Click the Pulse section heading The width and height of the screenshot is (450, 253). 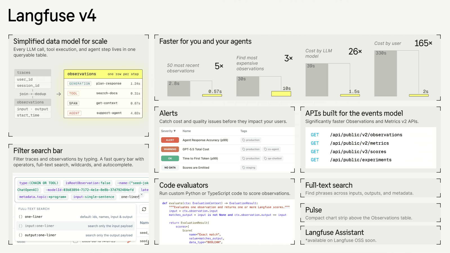coord(314,210)
